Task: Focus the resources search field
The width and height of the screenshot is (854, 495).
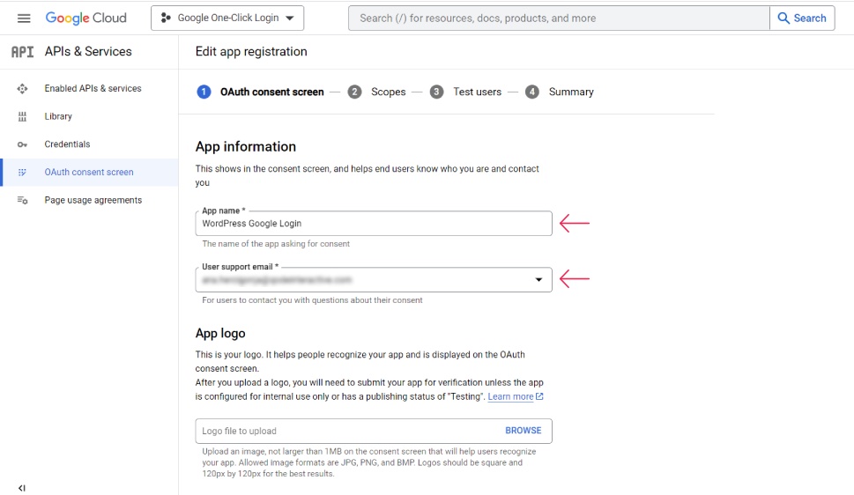Action: point(559,18)
